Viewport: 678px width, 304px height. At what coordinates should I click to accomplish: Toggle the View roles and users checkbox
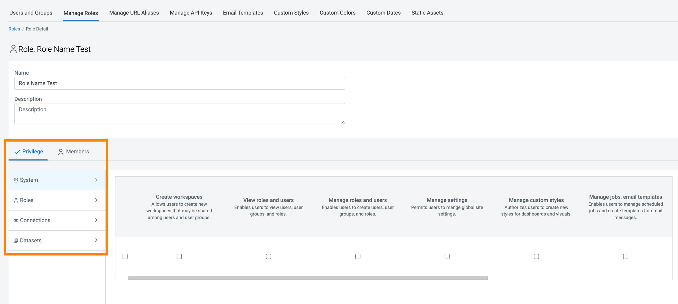pyautogui.click(x=268, y=256)
